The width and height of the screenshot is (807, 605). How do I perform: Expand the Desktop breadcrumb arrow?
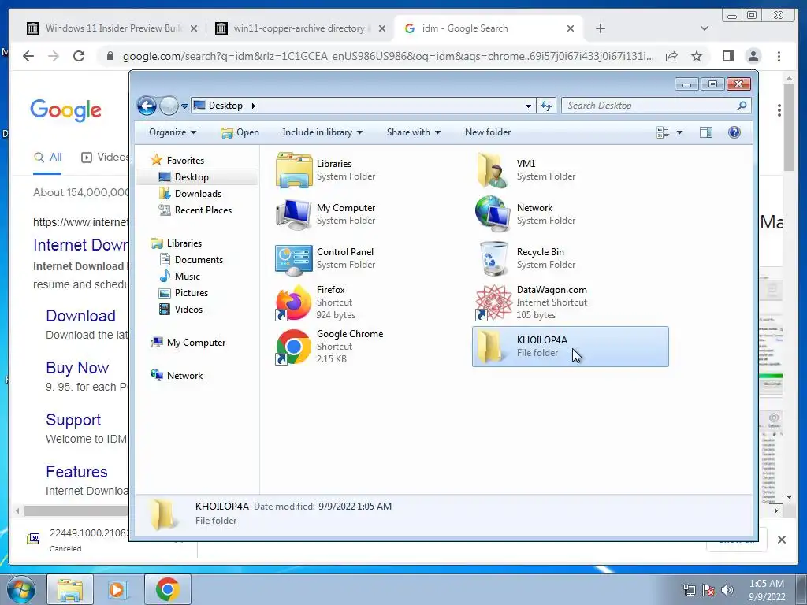coord(253,106)
